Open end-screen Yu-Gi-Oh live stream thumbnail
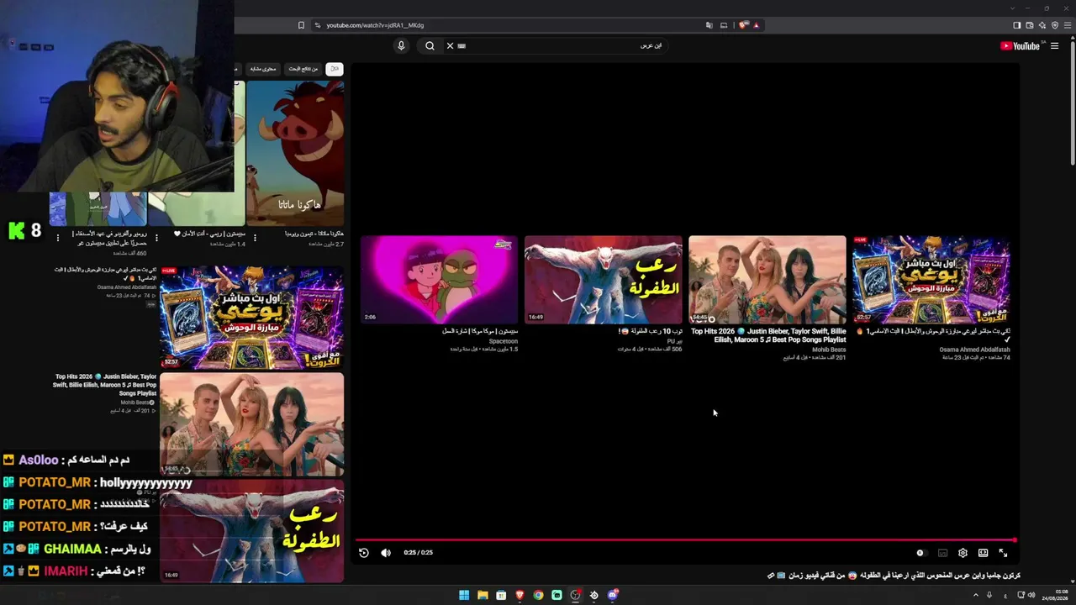This screenshot has width=1076, height=605. point(931,280)
